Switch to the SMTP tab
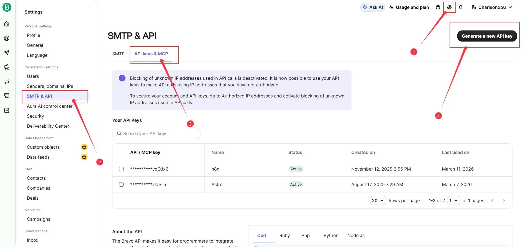523x247 pixels. coord(118,54)
